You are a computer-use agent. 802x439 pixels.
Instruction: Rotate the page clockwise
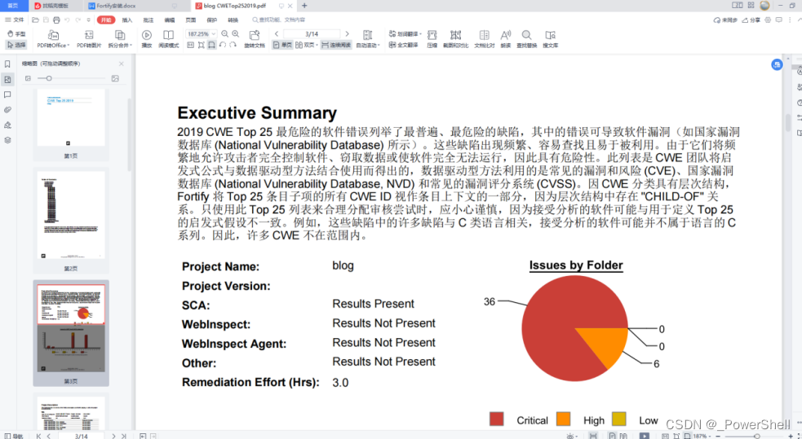233,45
